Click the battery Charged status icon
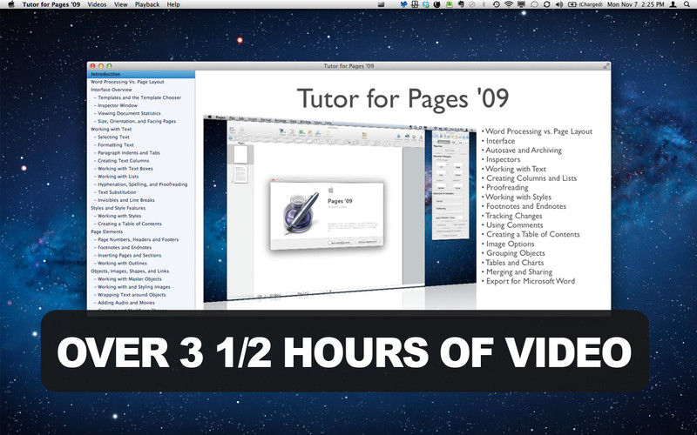Screen dimensions: 697x435 click(585, 4)
